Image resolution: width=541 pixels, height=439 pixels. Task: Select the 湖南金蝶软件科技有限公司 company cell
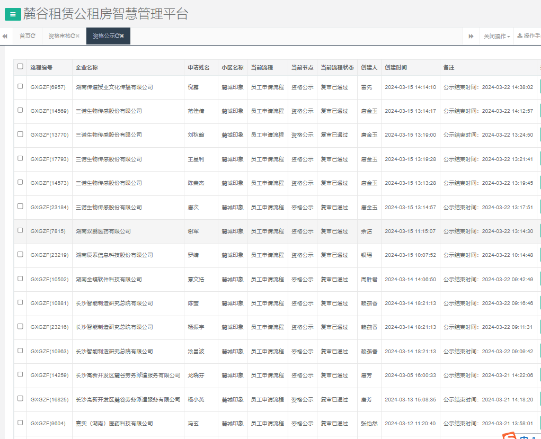point(109,280)
